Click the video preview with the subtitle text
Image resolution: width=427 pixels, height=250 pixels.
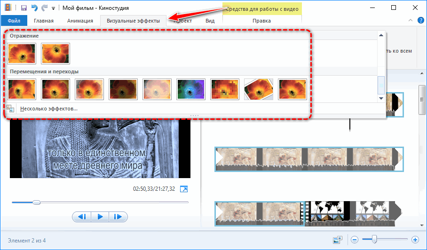[100, 148]
